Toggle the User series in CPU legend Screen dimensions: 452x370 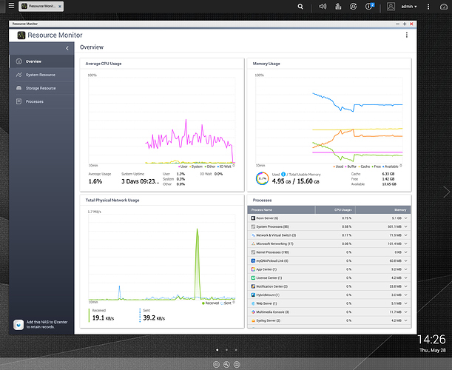[x=183, y=166]
